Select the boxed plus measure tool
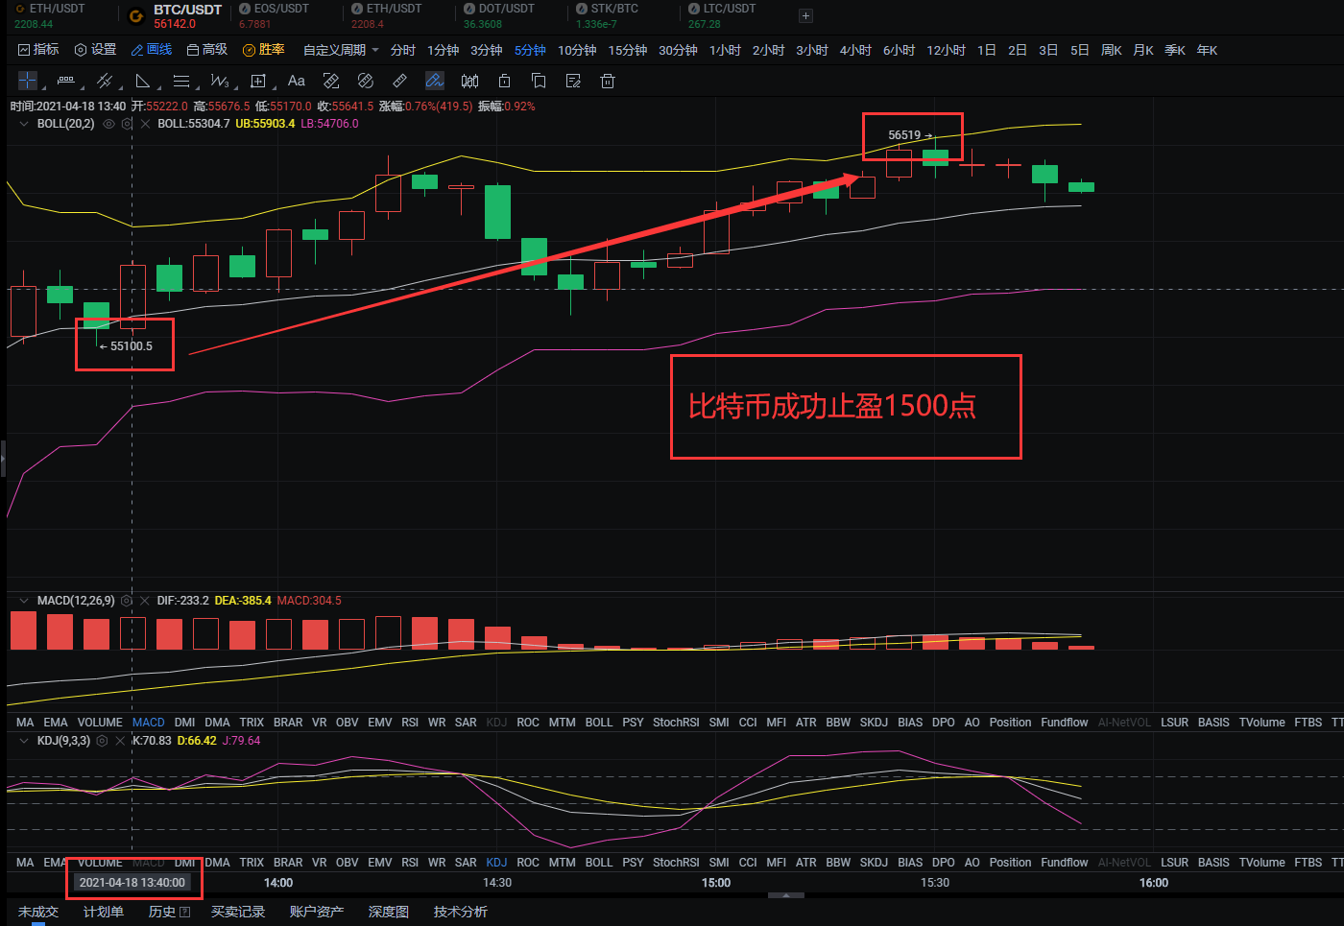This screenshot has width=1344, height=926. pyautogui.click(x=258, y=81)
